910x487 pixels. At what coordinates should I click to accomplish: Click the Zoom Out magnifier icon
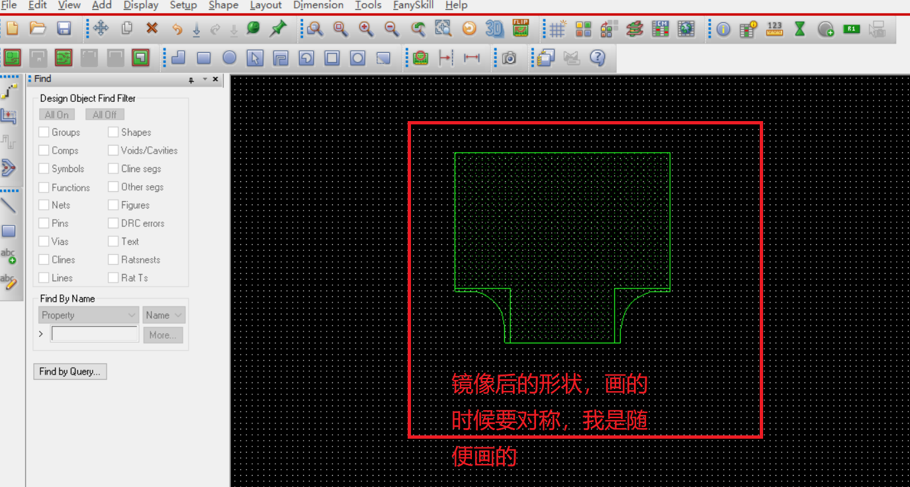click(392, 28)
